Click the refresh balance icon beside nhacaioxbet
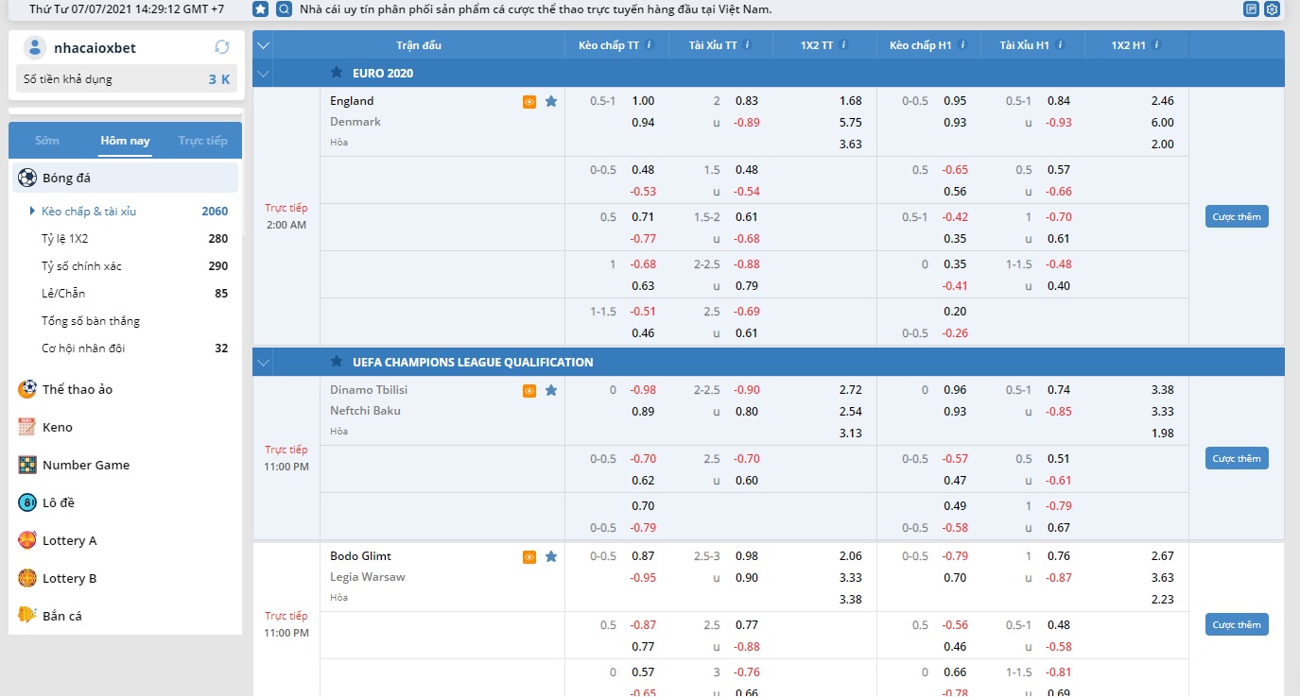1300x697 pixels. (x=222, y=47)
